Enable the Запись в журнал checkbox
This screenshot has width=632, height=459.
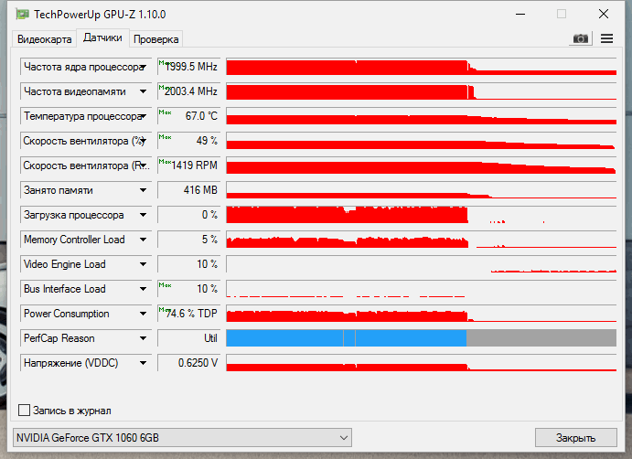click(24, 411)
